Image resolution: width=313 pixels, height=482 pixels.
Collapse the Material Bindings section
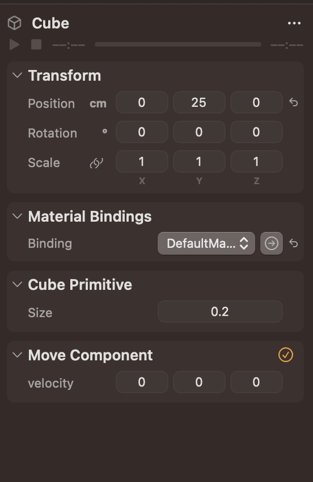tap(18, 216)
